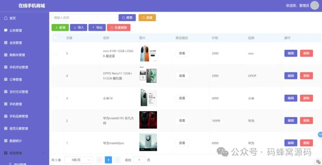View description of 华为mate60pro
This screenshot has height=165, width=322.
pyautogui.click(x=182, y=143)
